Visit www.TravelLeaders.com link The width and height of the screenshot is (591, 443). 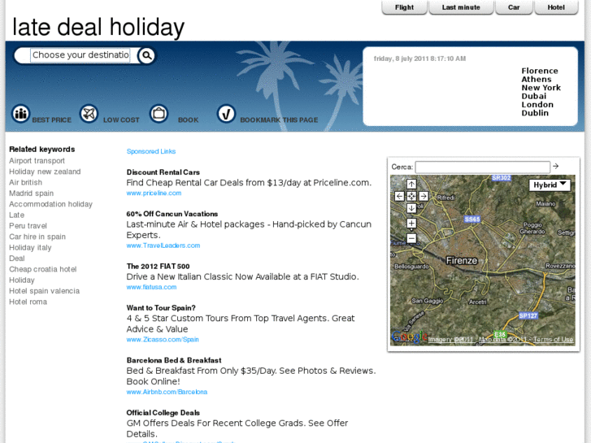[163, 245]
